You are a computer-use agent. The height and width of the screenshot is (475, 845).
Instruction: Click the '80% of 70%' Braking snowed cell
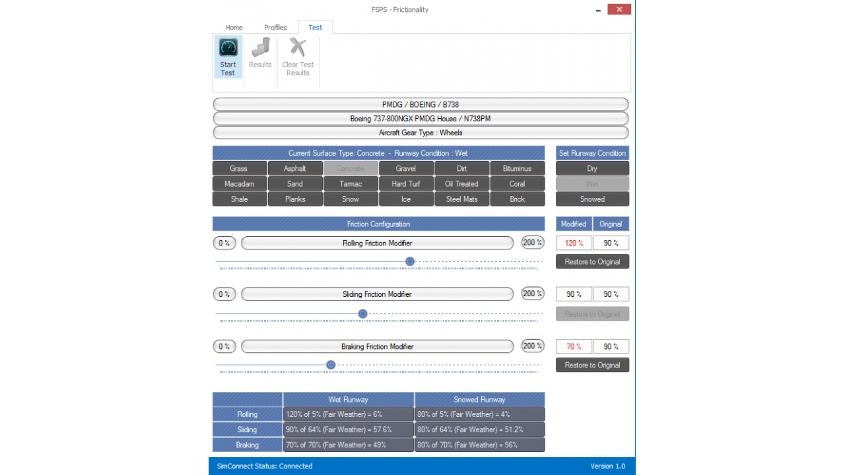(479, 445)
